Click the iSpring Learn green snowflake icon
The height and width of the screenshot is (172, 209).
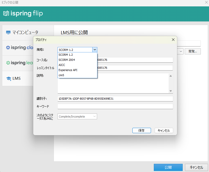pos(8,63)
